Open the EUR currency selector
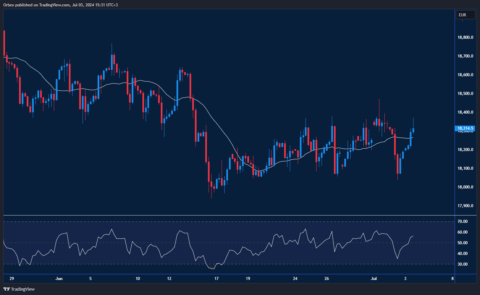Screen dimensions: 480x295 465,15
